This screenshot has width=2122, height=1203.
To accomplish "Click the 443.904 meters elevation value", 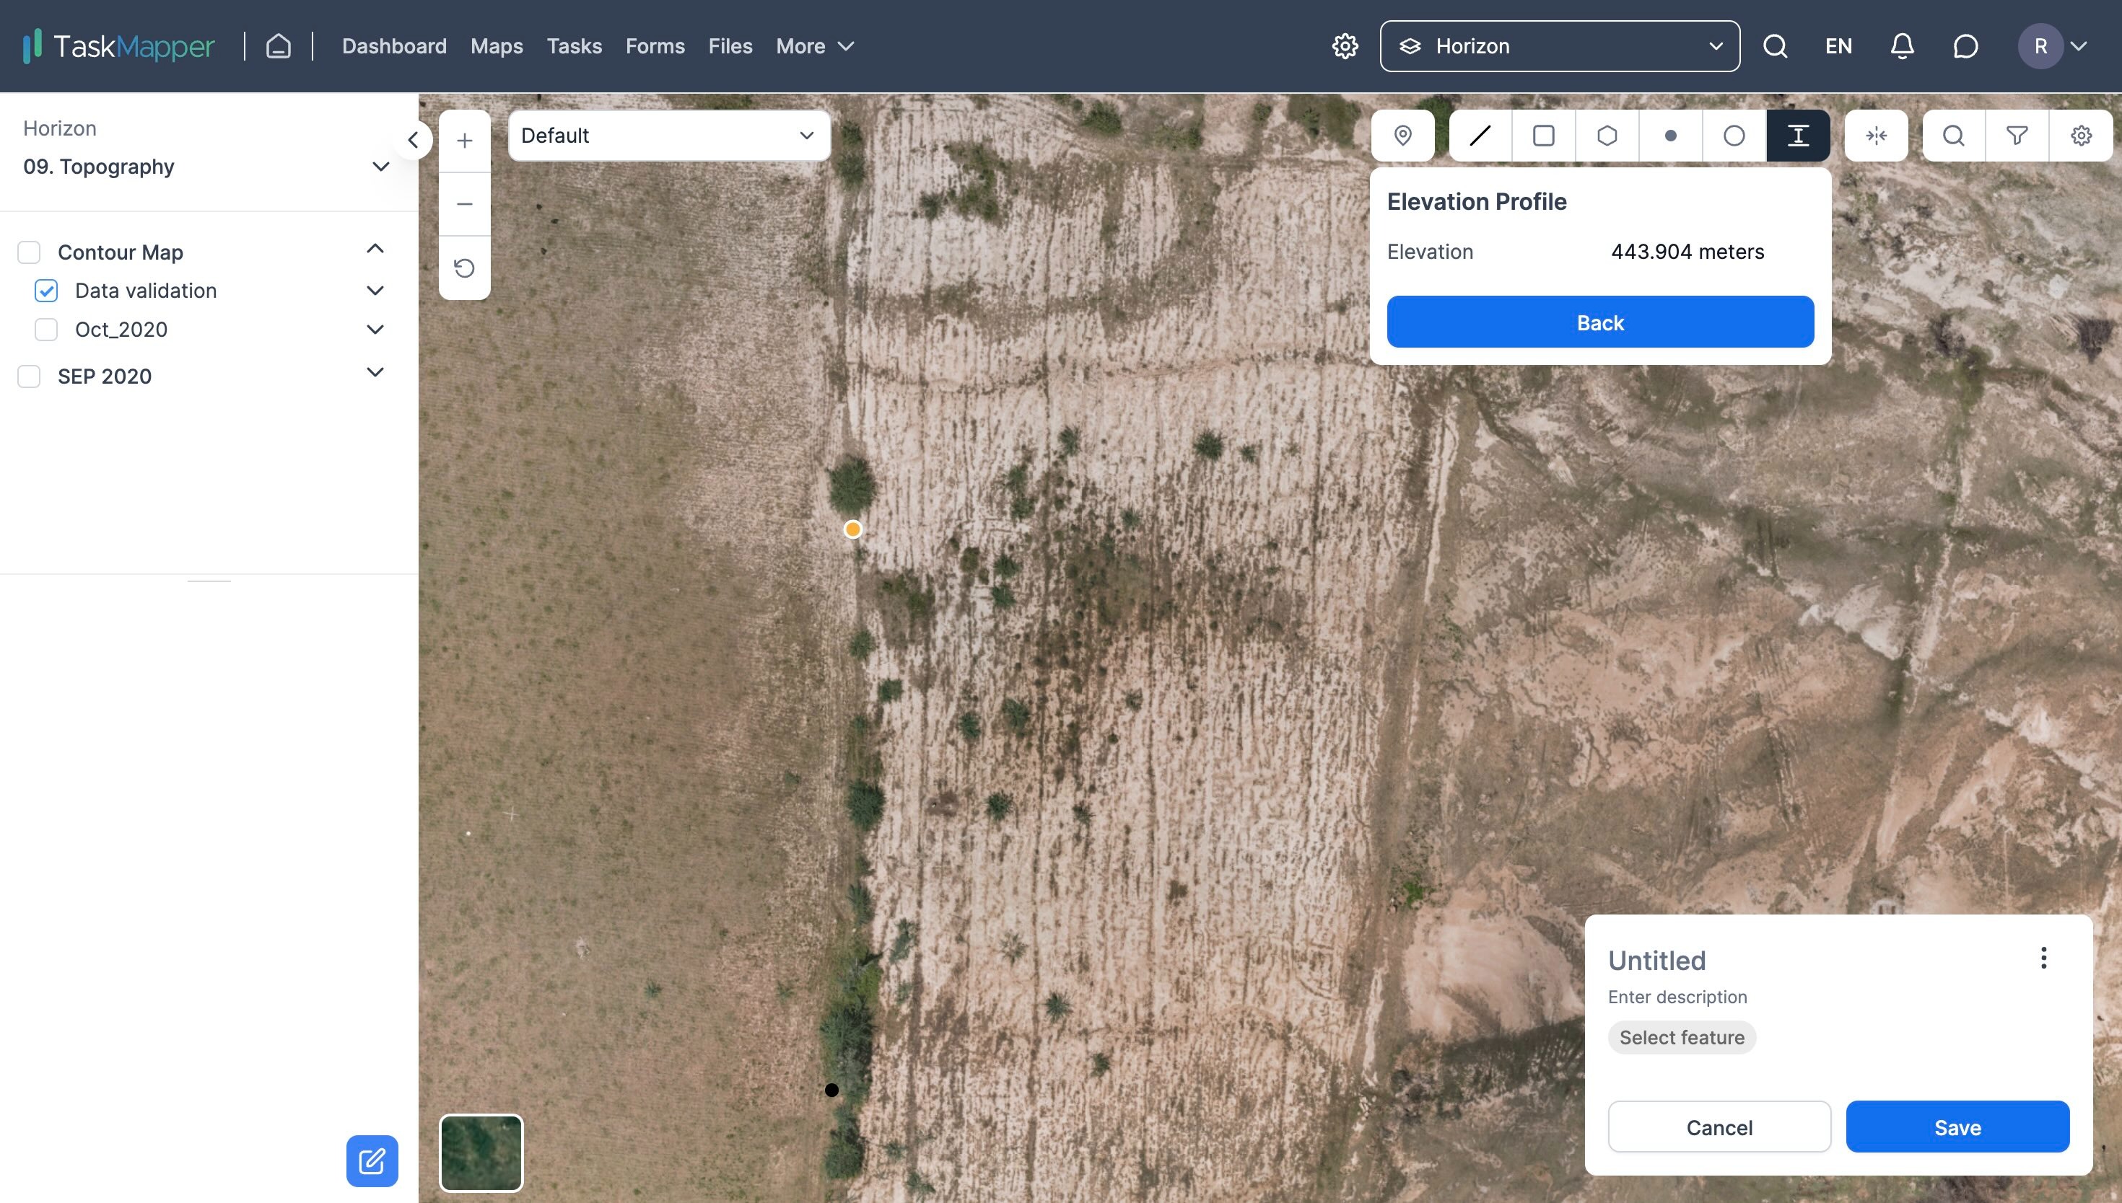I will 1687,252.
